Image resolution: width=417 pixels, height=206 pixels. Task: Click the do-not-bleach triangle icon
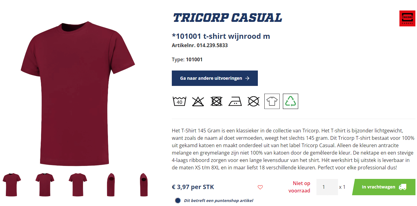198,101
